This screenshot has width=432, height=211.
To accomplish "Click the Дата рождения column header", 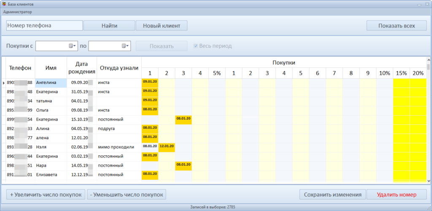I will click(x=81, y=68).
